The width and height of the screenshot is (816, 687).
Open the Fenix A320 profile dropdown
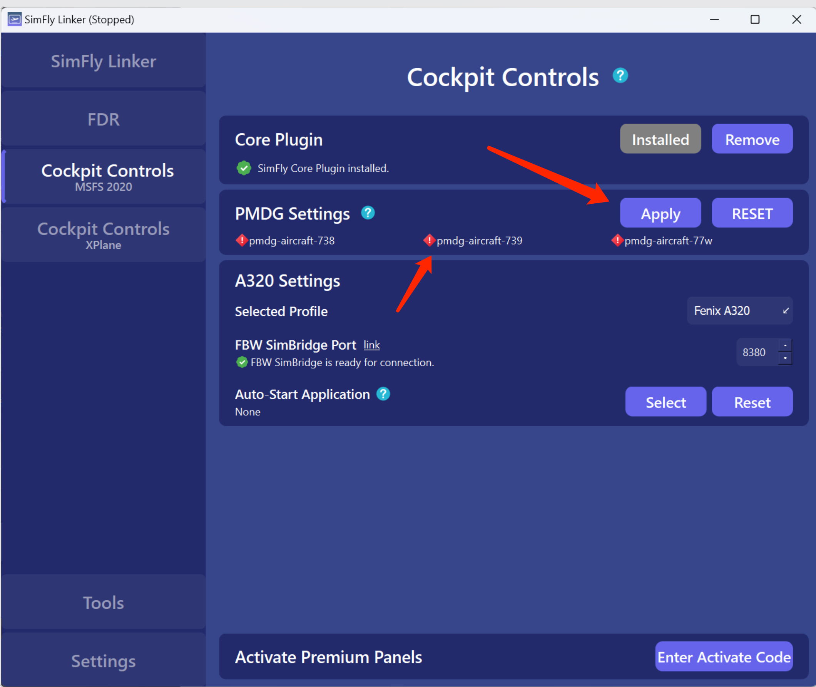pyautogui.click(x=739, y=310)
